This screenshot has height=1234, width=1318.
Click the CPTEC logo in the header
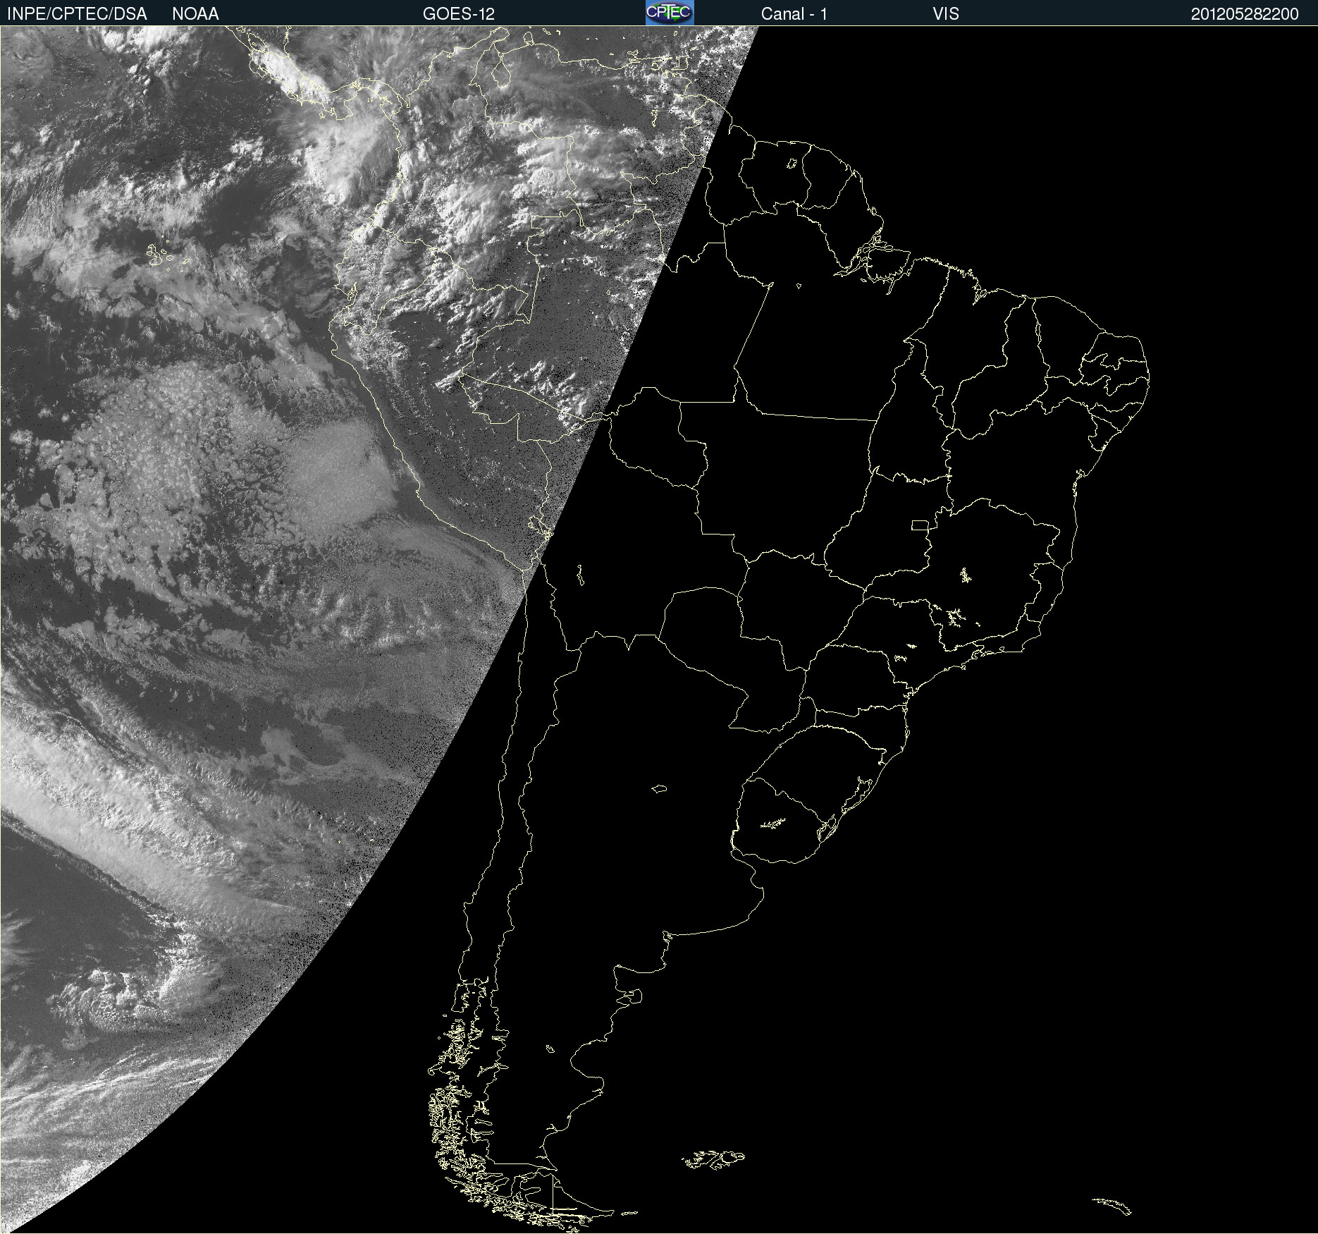click(x=670, y=13)
